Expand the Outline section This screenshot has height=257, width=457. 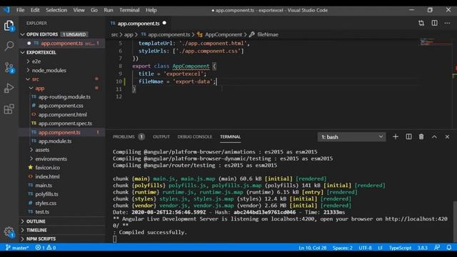[36, 221]
